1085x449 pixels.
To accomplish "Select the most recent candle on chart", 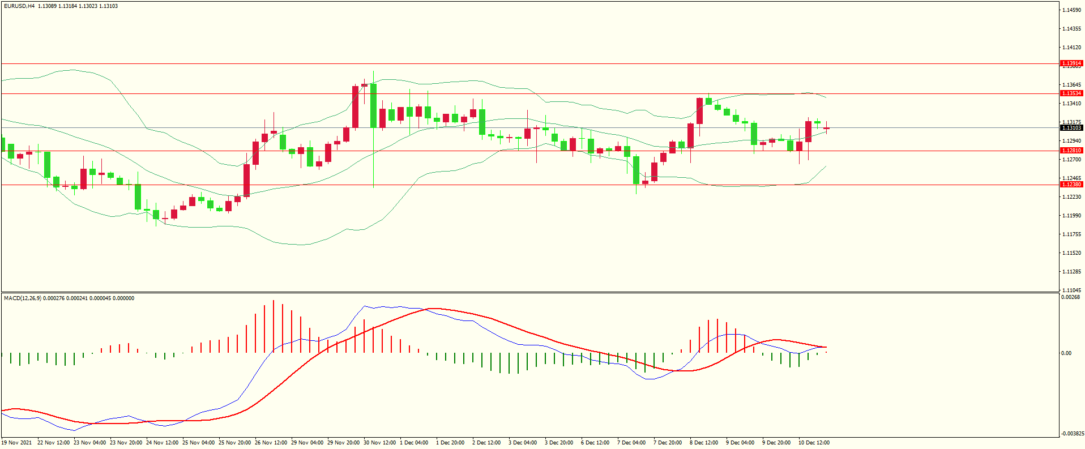I will tap(827, 129).
